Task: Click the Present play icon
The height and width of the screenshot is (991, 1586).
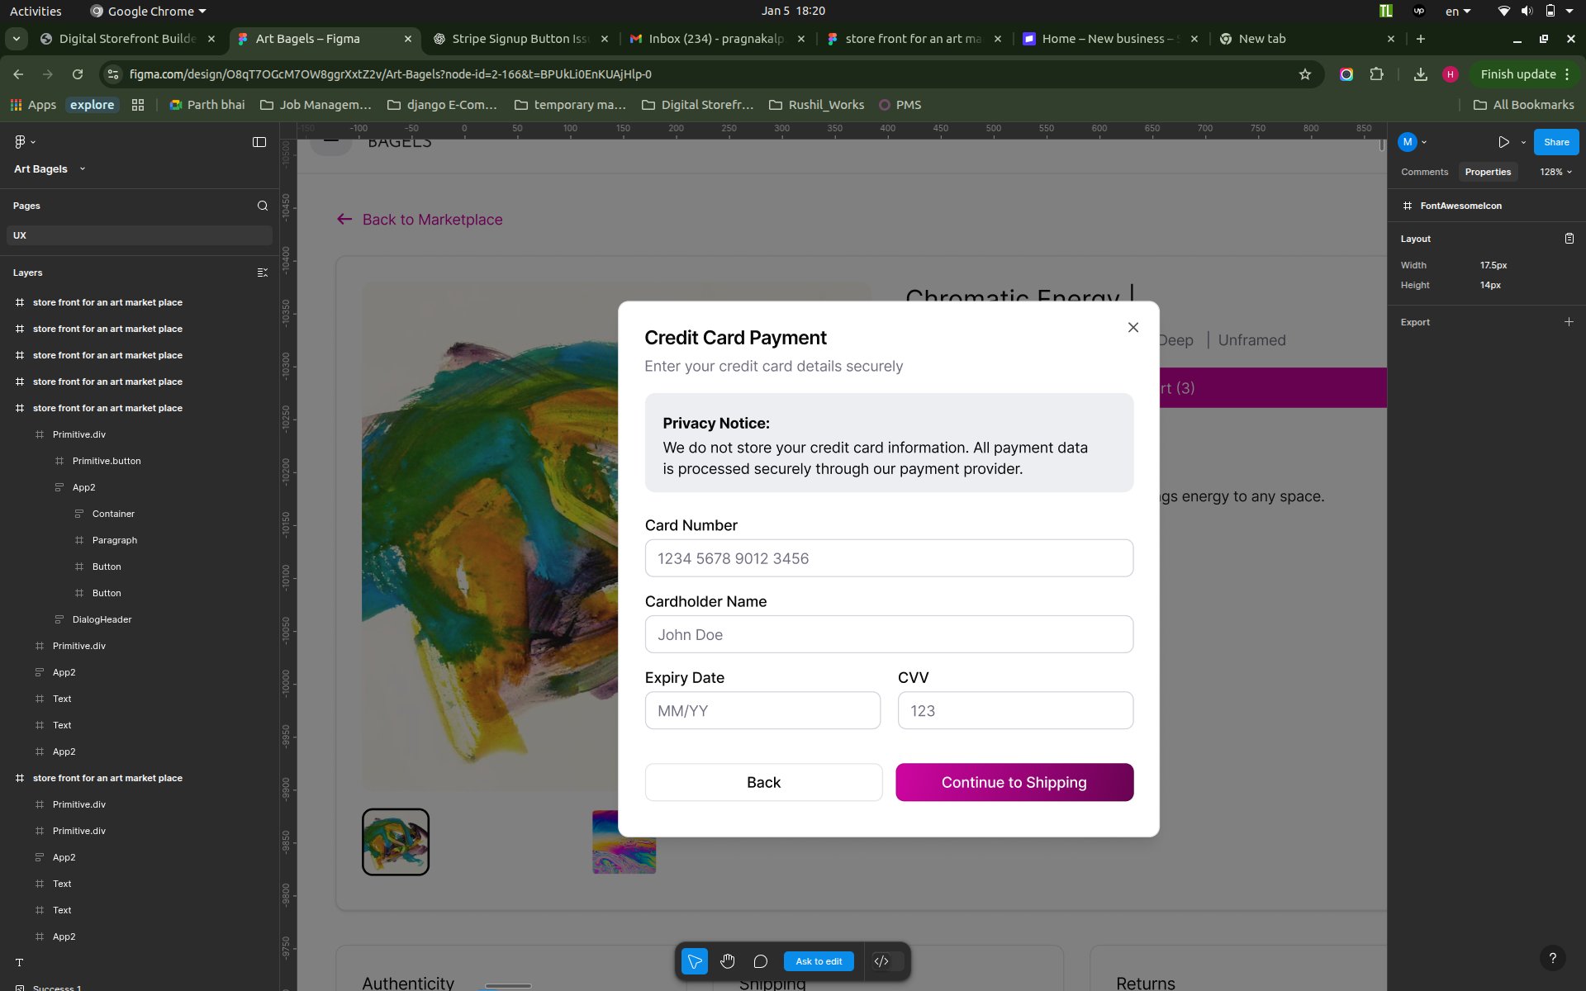Action: (x=1503, y=142)
